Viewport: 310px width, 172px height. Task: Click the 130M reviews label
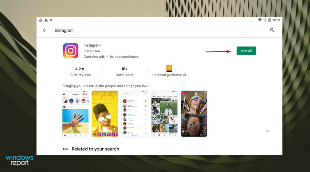click(80, 75)
